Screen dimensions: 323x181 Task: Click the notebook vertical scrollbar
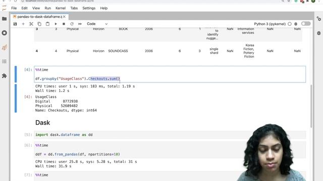311,106
